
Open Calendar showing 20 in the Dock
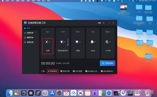66,93
